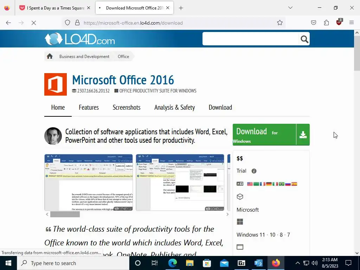This screenshot has height=270, width=360.
Task: Click the gallery horizontal scrollbar thumb
Action: 65,214
